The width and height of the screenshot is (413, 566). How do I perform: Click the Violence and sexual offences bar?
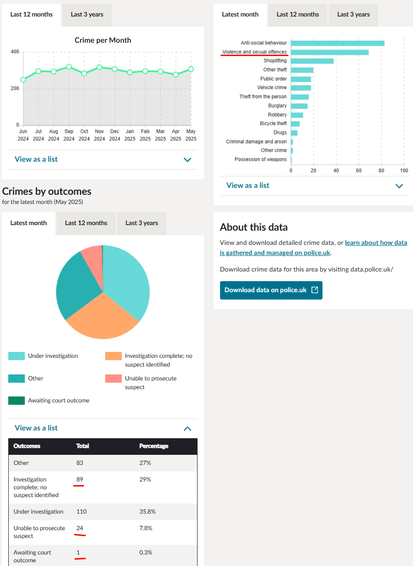330,52
